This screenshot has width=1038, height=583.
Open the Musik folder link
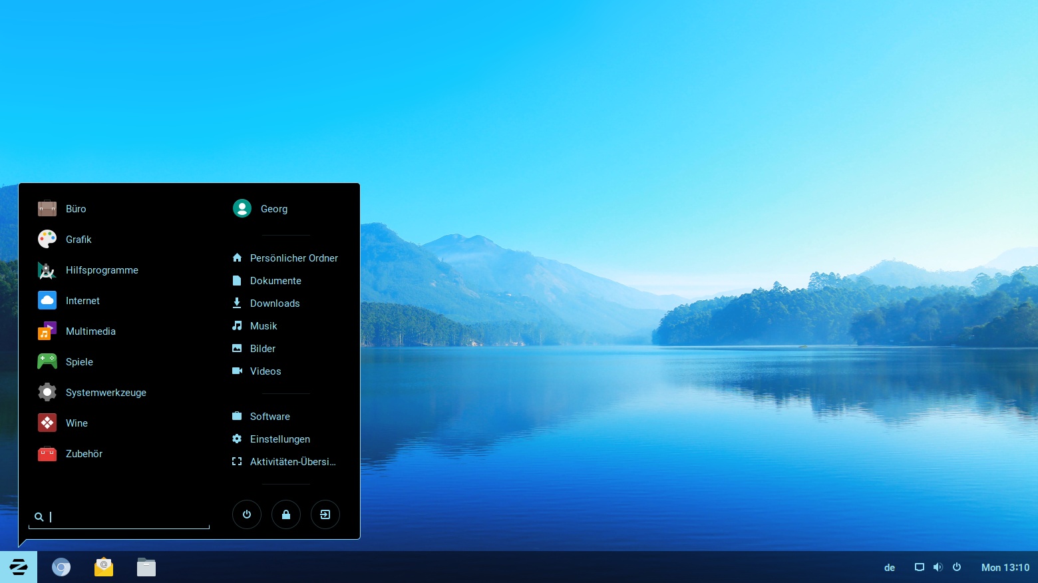pos(263,325)
